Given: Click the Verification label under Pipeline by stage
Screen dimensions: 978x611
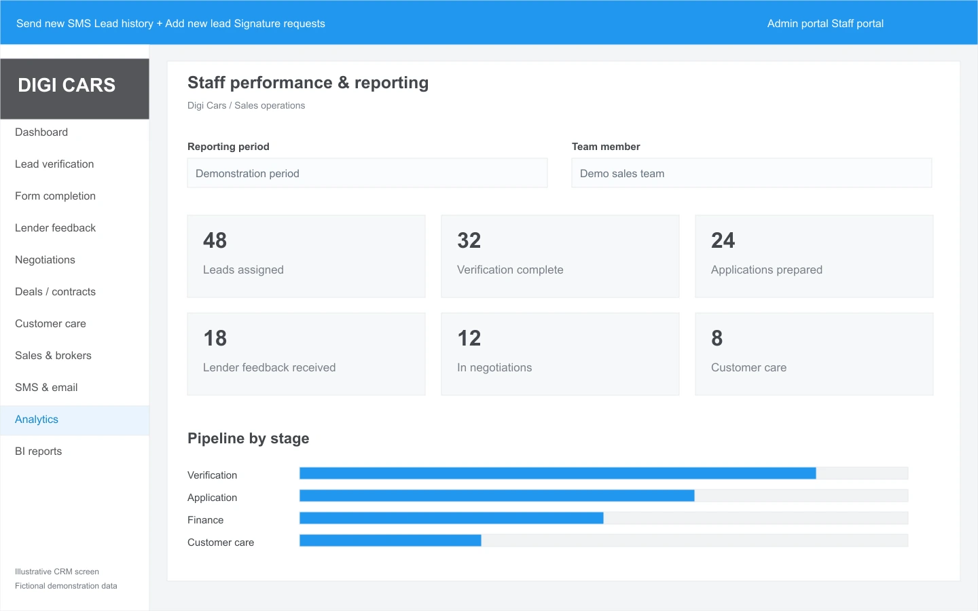Looking at the screenshot, I should tap(213, 475).
